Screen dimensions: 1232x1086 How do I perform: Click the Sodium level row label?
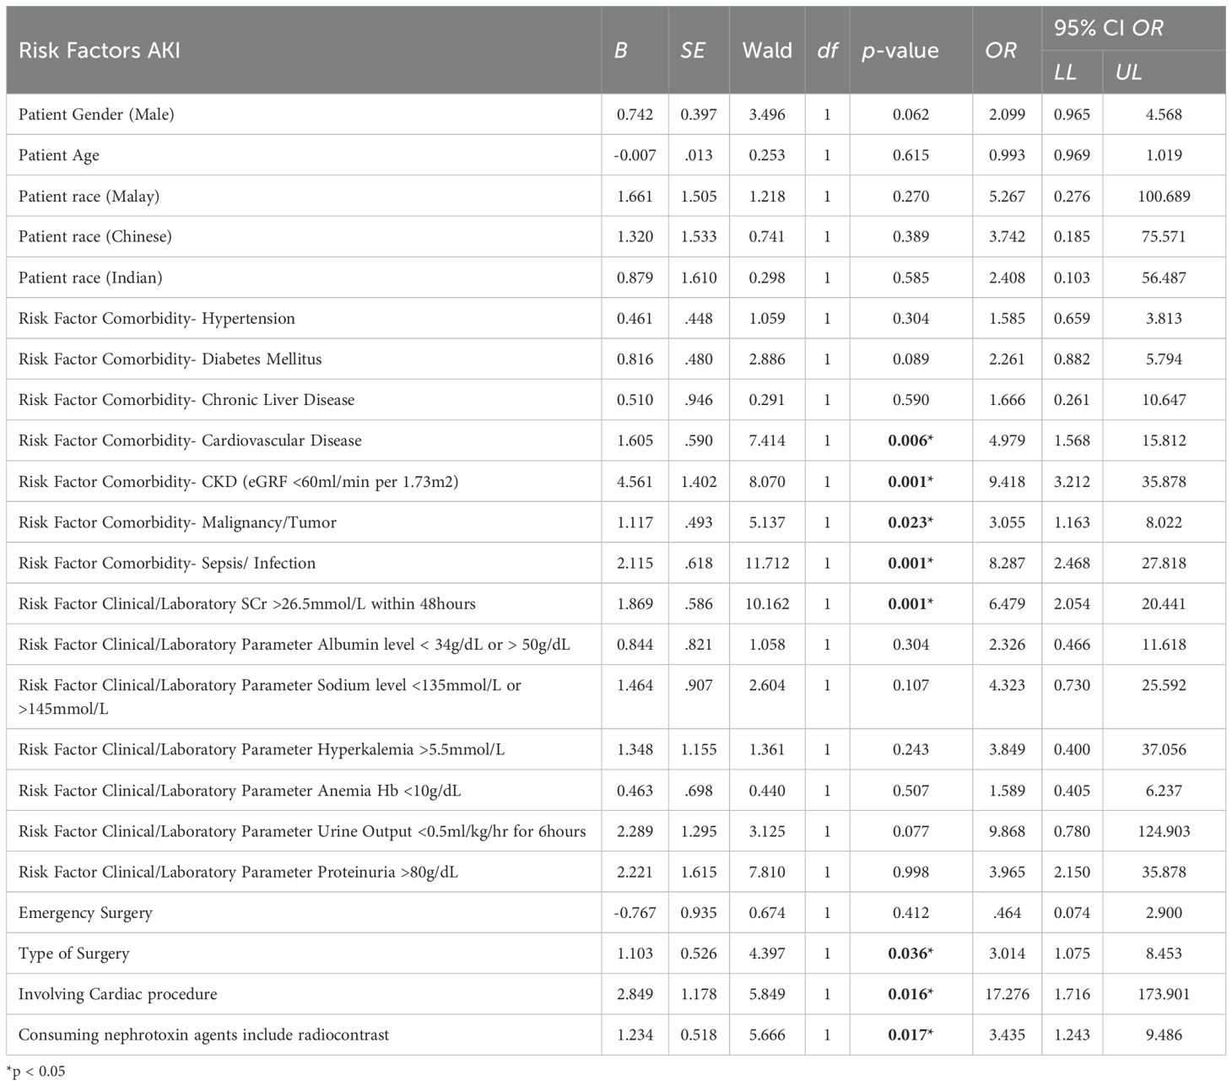click(x=270, y=697)
